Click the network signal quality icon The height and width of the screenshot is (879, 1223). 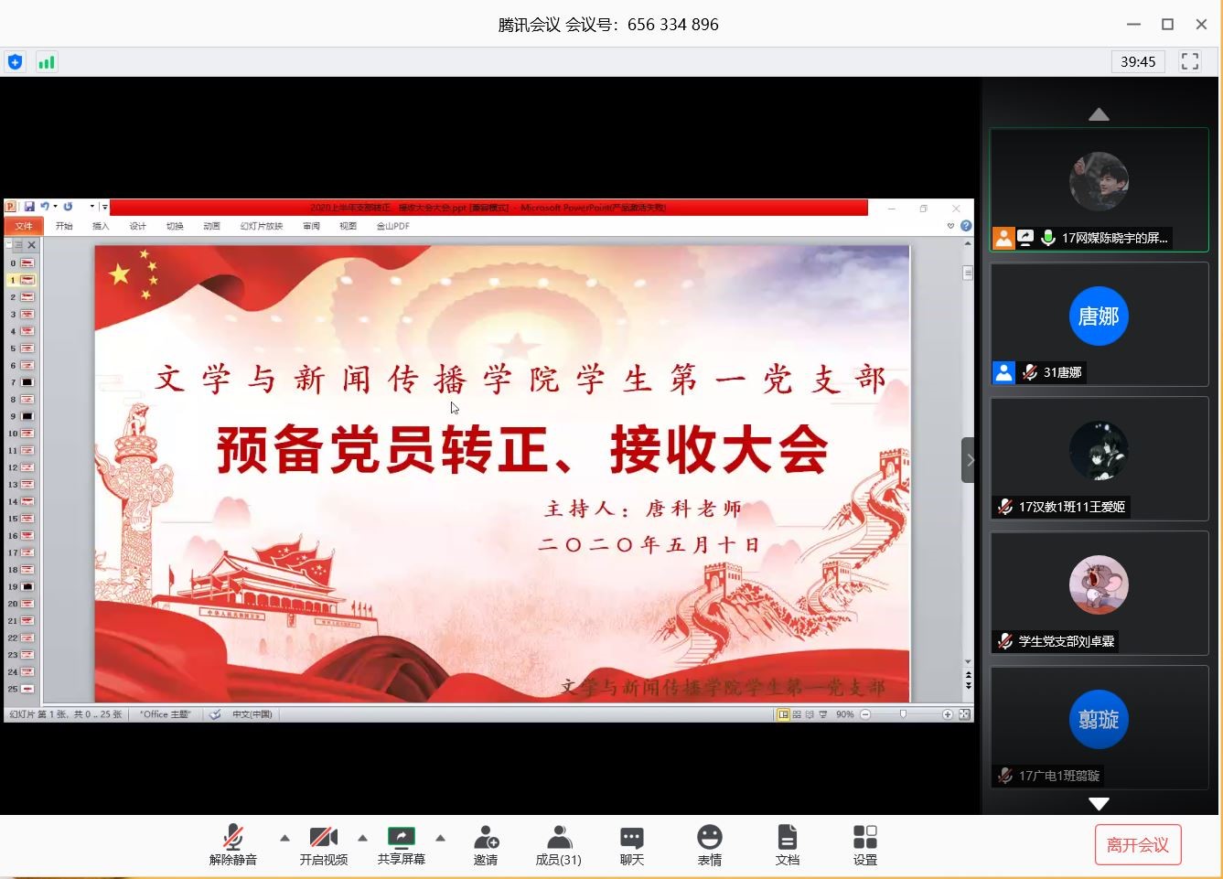click(47, 61)
